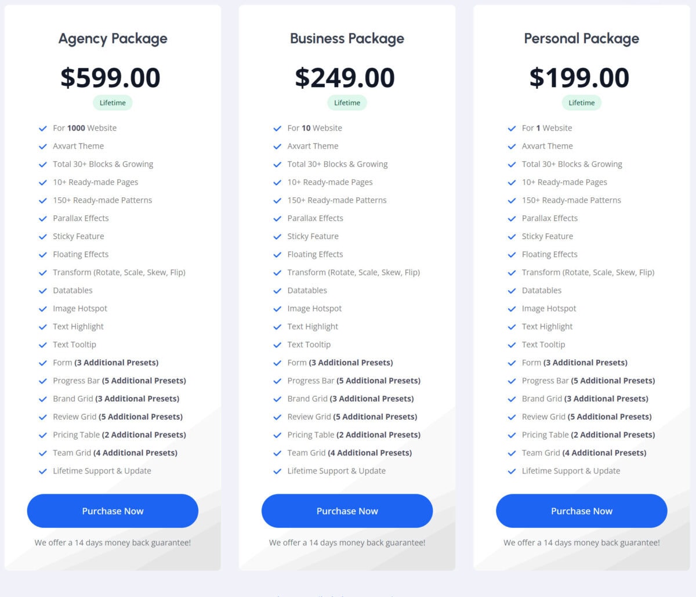The height and width of the screenshot is (597, 696).
Task: Click the checkmark next to Business Team Grid
Action: tap(277, 453)
